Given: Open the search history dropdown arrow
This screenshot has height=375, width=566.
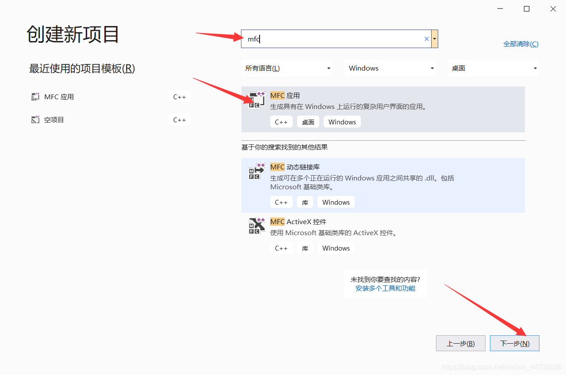Looking at the screenshot, I should coord(435,39).
